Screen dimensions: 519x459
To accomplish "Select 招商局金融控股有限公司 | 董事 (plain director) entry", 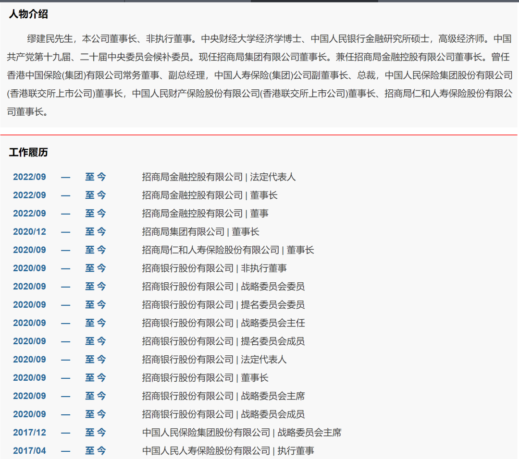I will (x=205, y=213).
